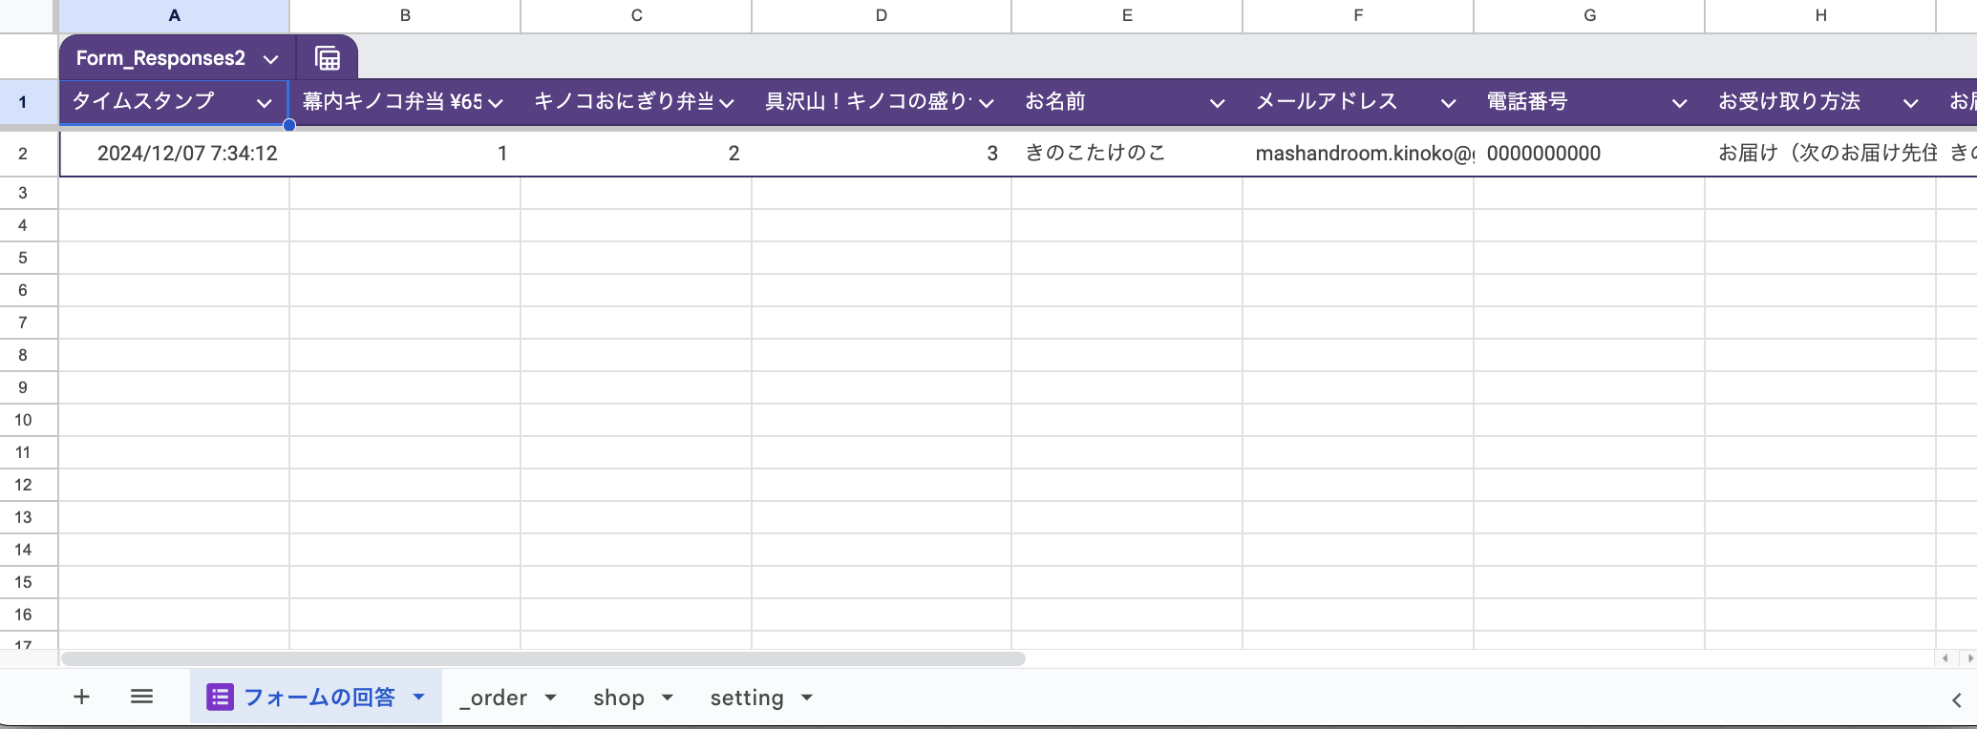
Task: Open the タイムスタンプ column dropdown arrow
Action: (265, 103)
